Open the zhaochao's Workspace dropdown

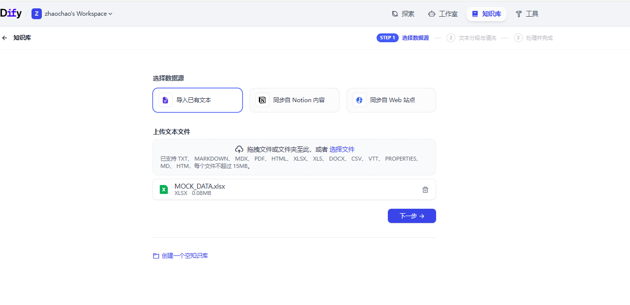pyautogui.click(x=78, y=14)
